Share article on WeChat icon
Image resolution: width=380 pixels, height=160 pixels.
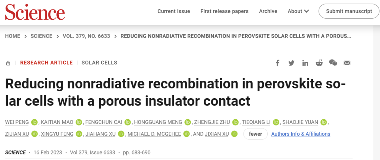tap(333, 63)
